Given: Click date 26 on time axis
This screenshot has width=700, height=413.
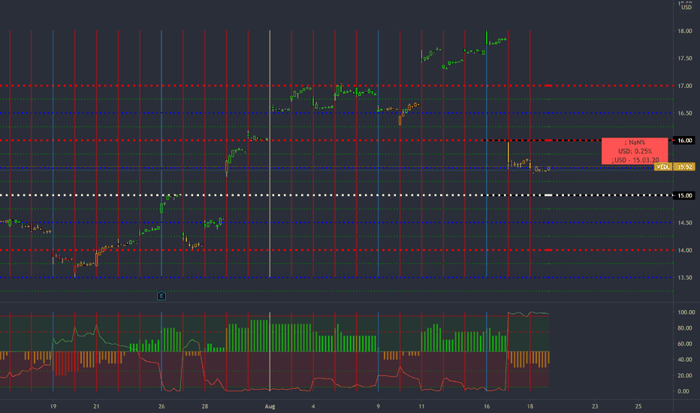Looking at the screenshot, I should point(161,407).
